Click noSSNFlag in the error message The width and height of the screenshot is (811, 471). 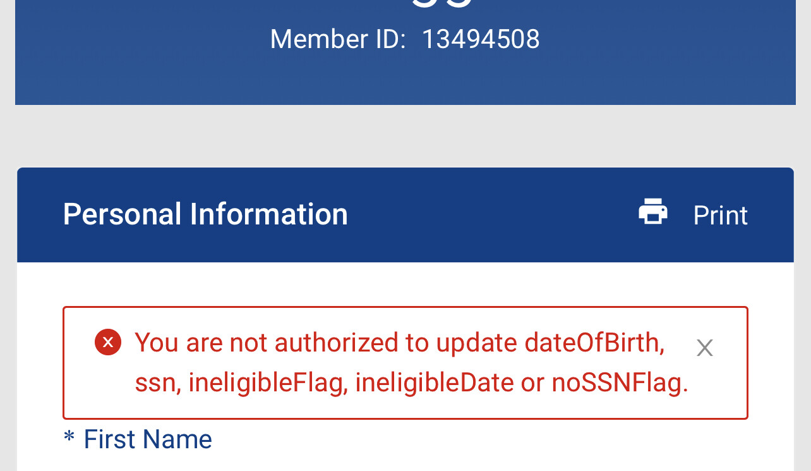(x=619, y=382)
